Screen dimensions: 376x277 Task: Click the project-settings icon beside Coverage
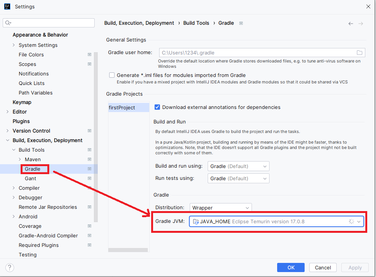pos(89,226)
